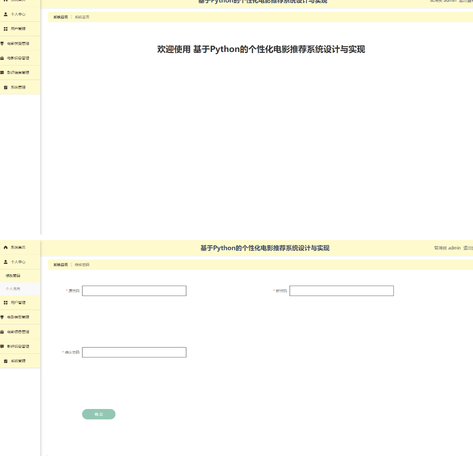Open 电影类型管理 menu label on the welcome page
Image resolution: width=473 pixels, height=456 pixels.
pyautogui.click(x=18, y=43)
